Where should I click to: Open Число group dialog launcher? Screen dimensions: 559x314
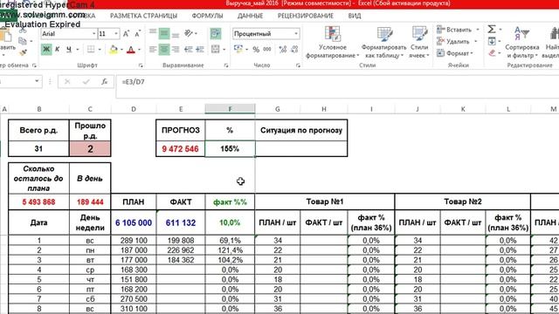pos(298,65)
